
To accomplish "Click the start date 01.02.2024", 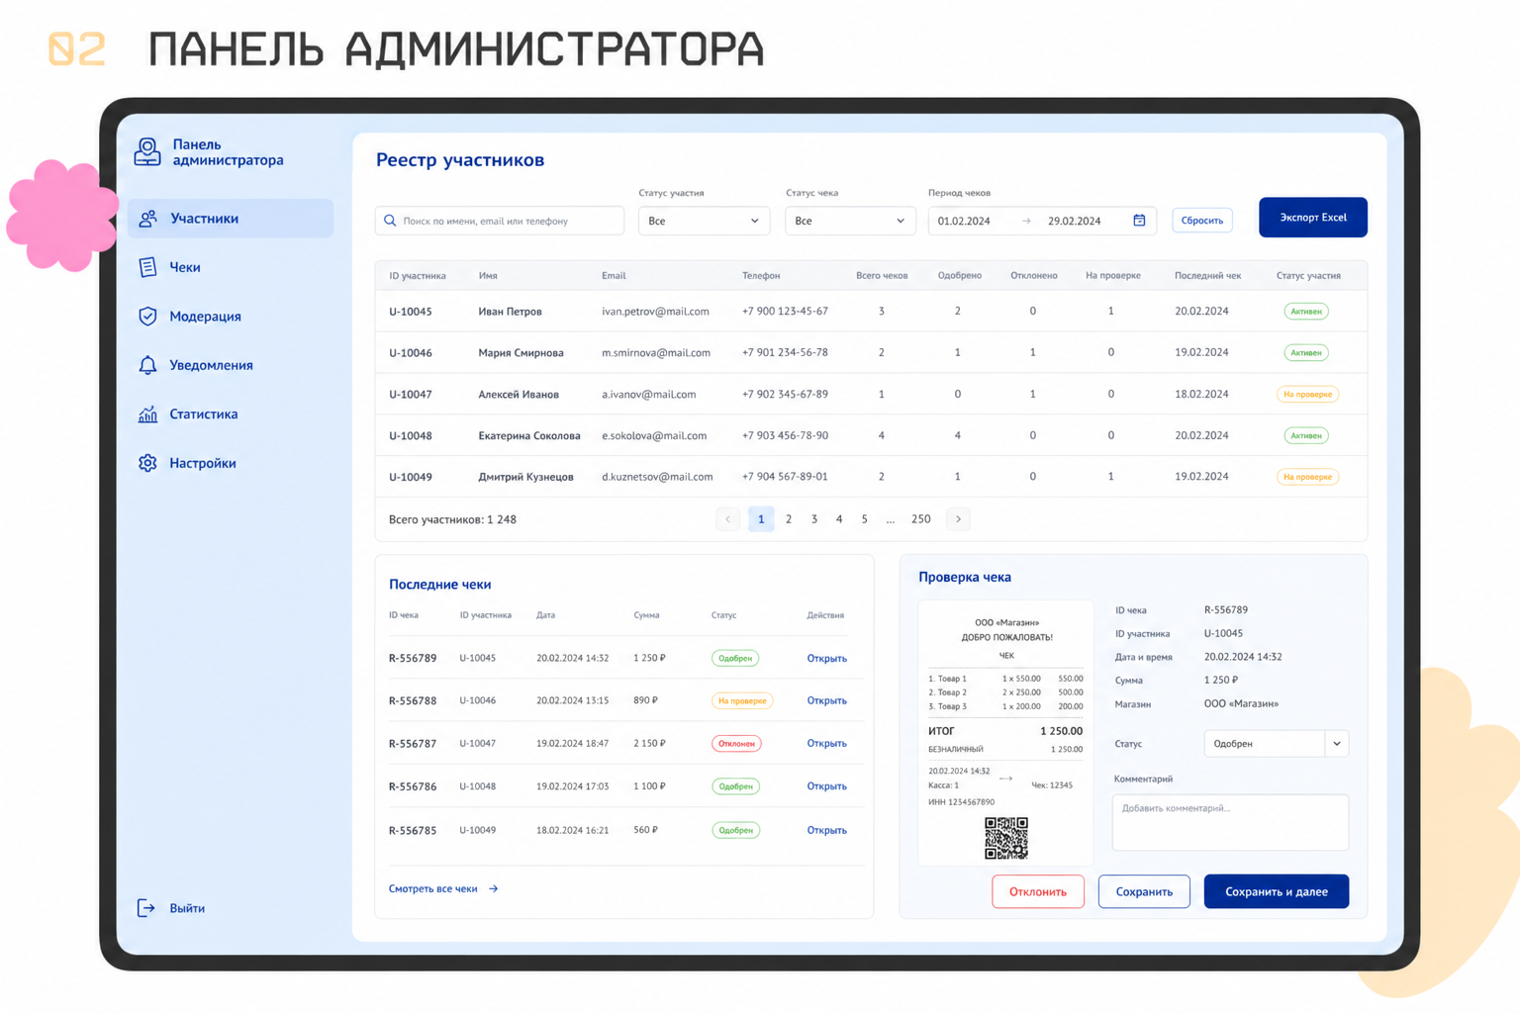I will tap(964, 221).
